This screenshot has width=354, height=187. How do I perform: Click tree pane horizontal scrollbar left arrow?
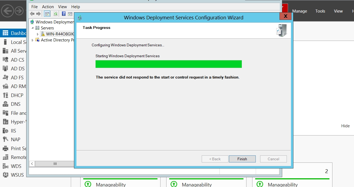tap(32, 164)
